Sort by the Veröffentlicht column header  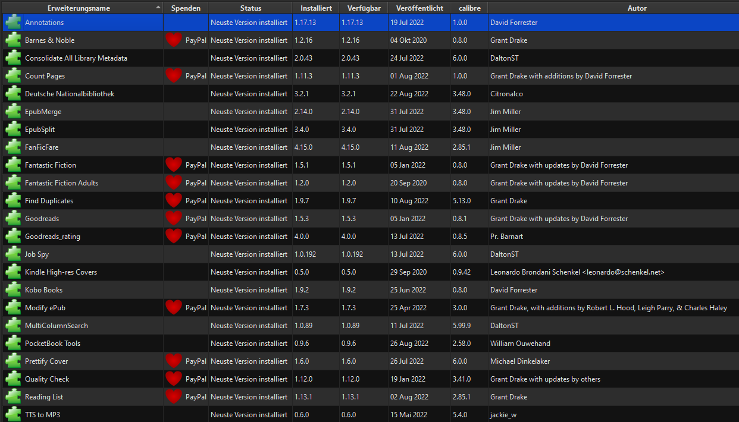[419, 8]
